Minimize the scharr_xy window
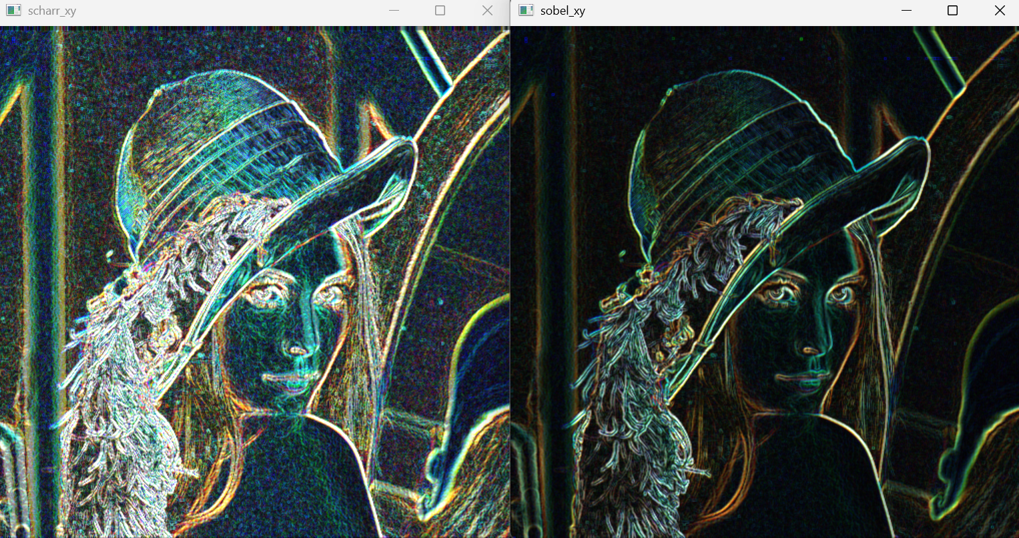The height and width of the screenshot is (538, 1019). tap(394, 11)
